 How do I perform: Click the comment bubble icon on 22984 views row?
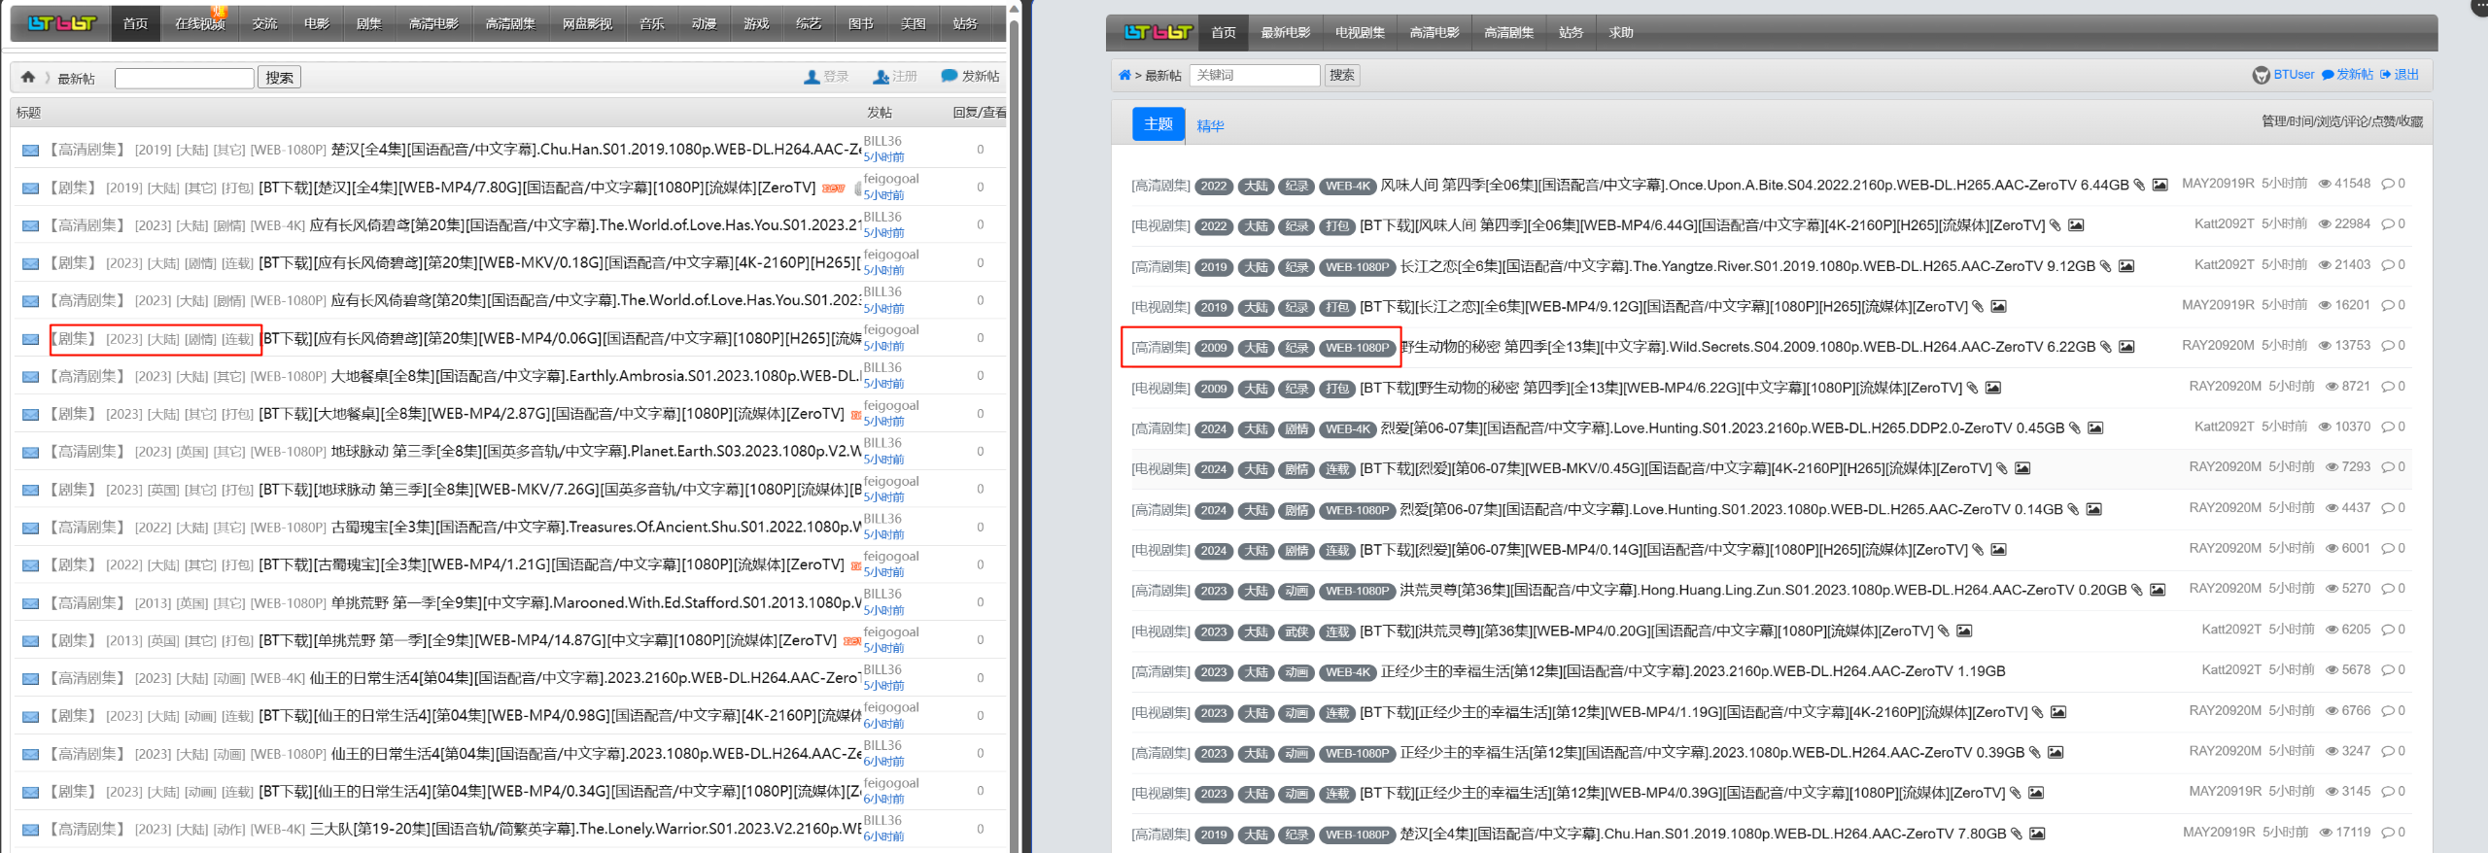click(x=2387, y=224)
